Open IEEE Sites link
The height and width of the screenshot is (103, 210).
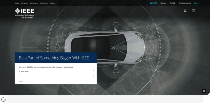52,3
